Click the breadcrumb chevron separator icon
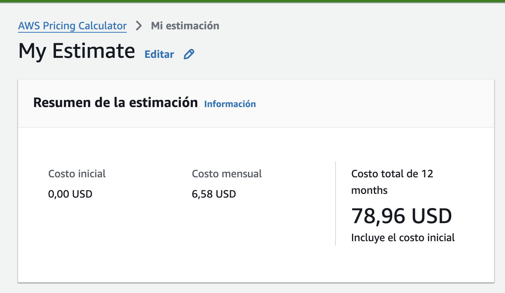This screenshot has width=505, height=293. (139, 26)
